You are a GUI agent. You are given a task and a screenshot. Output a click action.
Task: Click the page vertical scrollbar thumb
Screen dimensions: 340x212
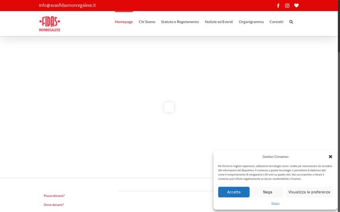pyautogui.click(x=339, y=26)
